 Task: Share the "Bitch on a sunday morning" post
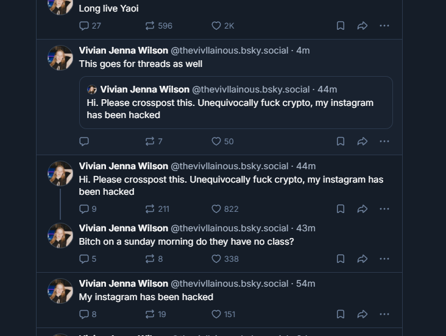[363, 259]
